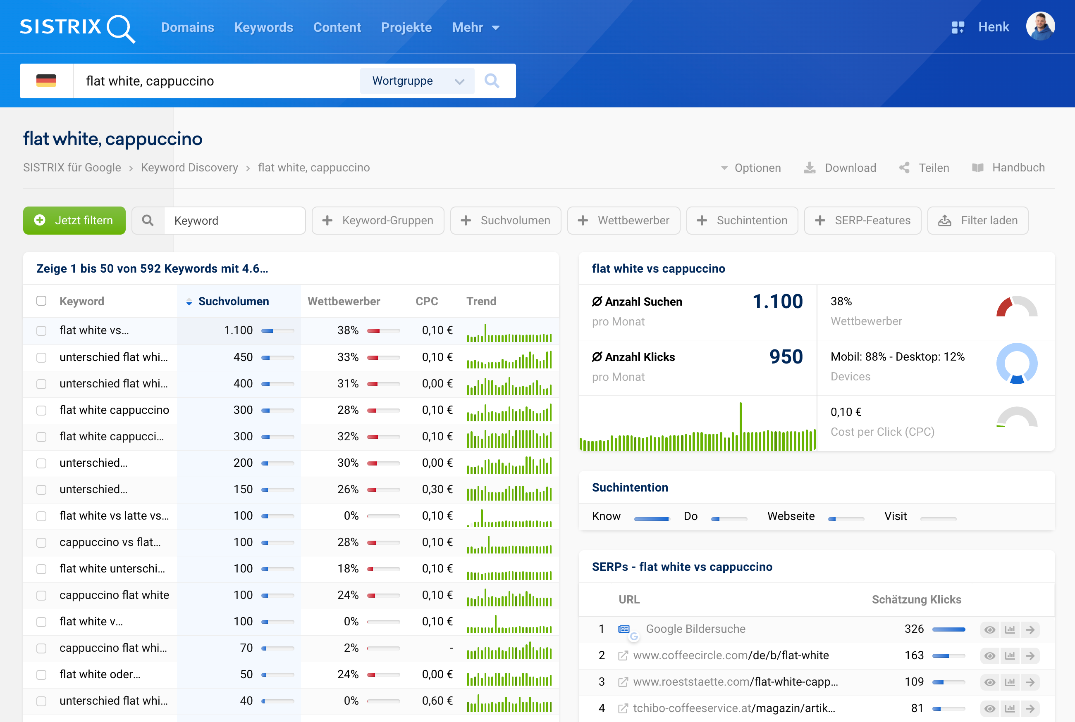Click the German flag country selector
This screenshot has width=1075, height=722.
tap(46, 81)
